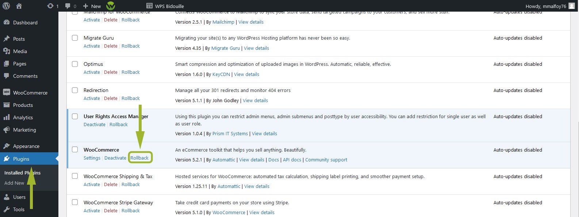Image resolution: width=579 pixels, height=217 pixels.
Task: Open the WooCommerce sidebar menu
Action: pos(30,93)
